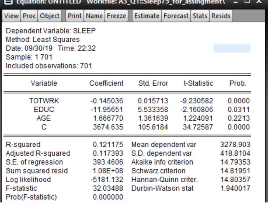Click Schwarz criterion value 14.81951
The image size is (268, 203).
coord(235,171)
